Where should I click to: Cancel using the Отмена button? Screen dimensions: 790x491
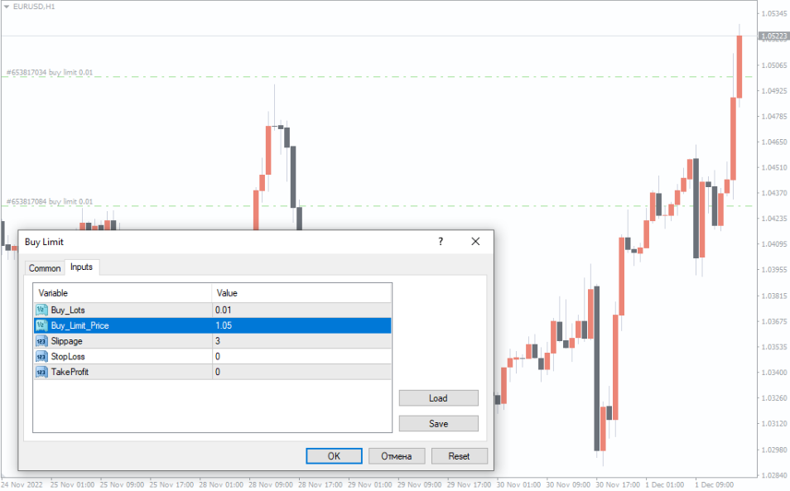pyautogui.click(x=397, y=456)
